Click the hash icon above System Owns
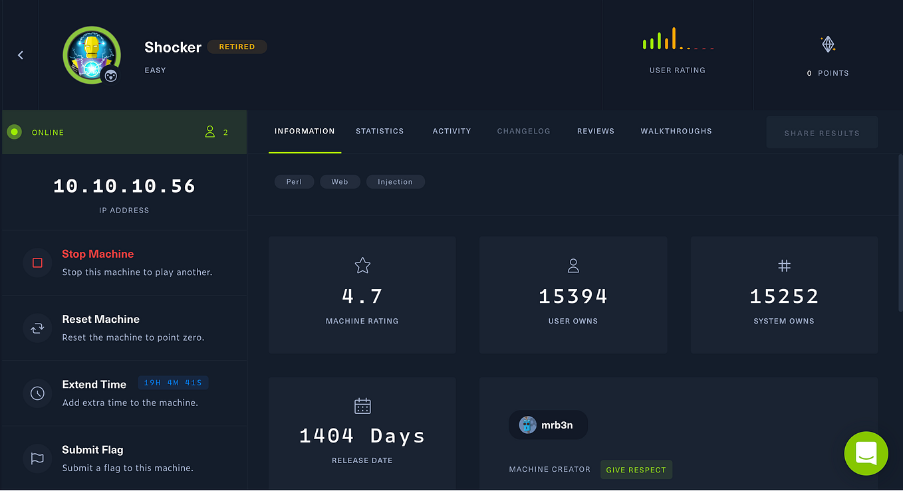This screenshot has width=903, height=491. coord(784,265)
